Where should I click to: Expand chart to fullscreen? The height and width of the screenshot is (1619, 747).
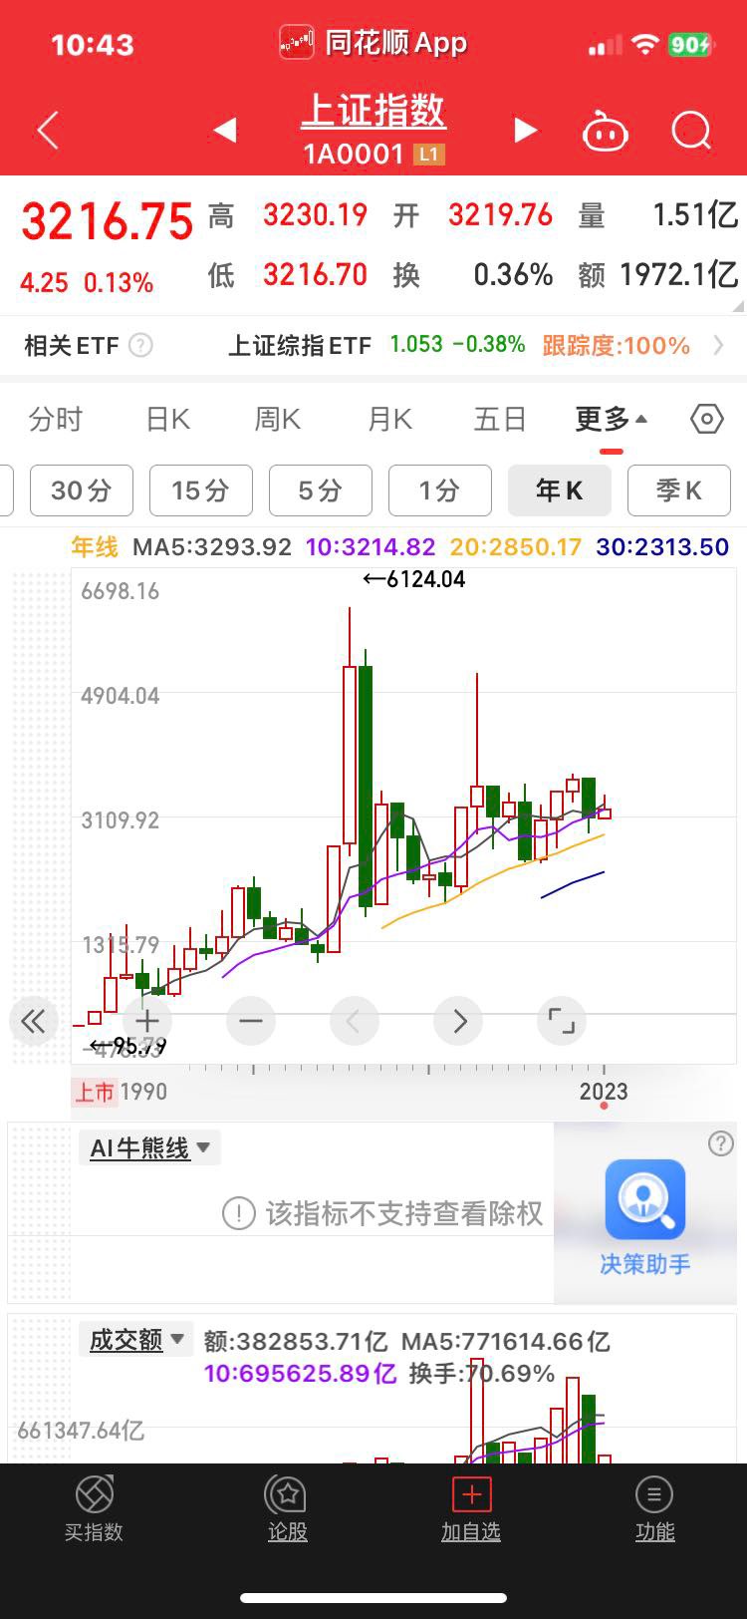click(562, 1021)
